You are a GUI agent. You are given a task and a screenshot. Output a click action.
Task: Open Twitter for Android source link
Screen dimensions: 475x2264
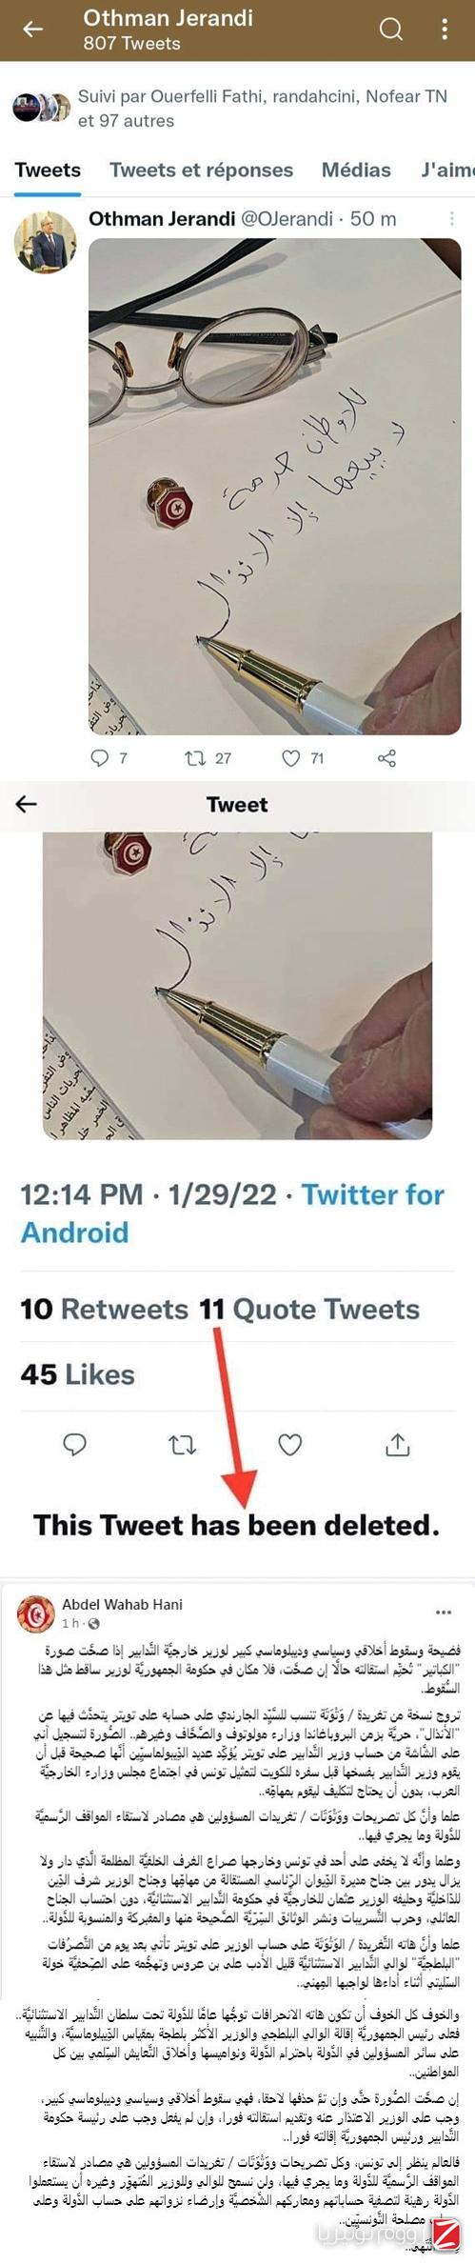233,1212
